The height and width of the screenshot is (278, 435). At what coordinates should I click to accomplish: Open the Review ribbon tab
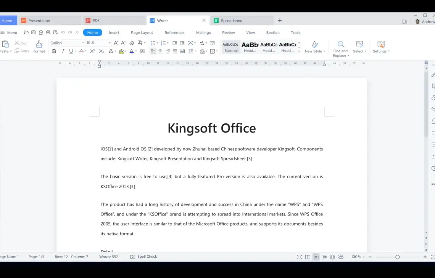[228, 32]
